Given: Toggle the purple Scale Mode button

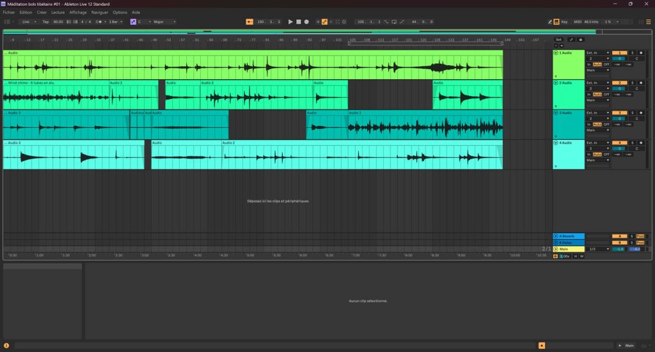Looking at the screenshot, I should (x=133, y=22).
